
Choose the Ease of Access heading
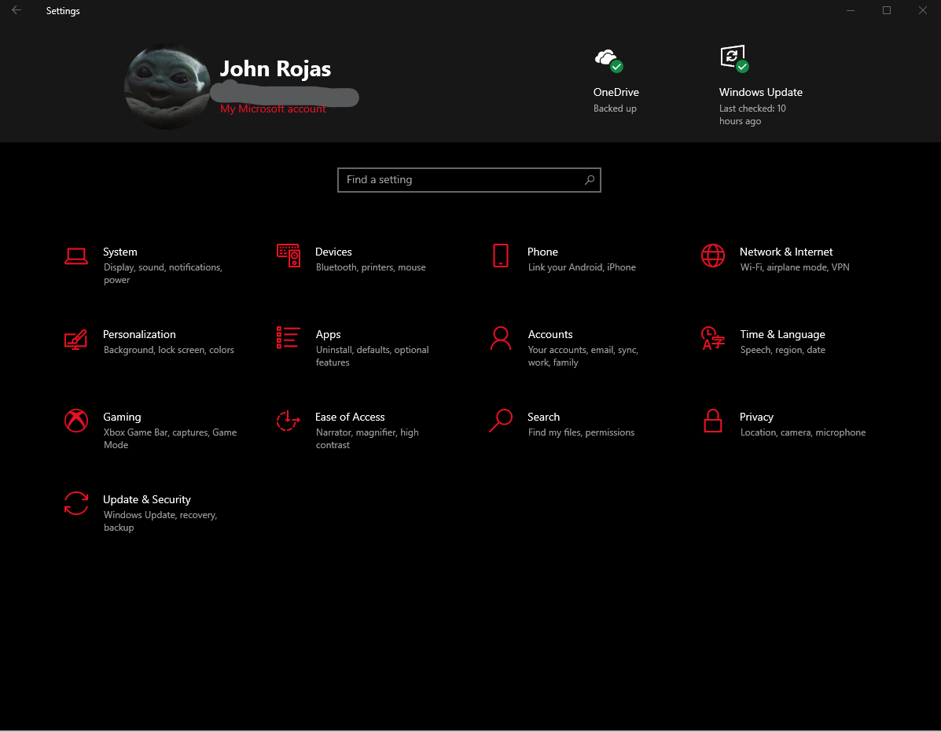(350, 417)
